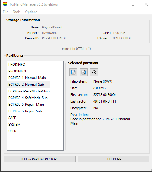
Task: Select BCPKG2-3-SafeMode-Main partition
Action: (29, 91)
